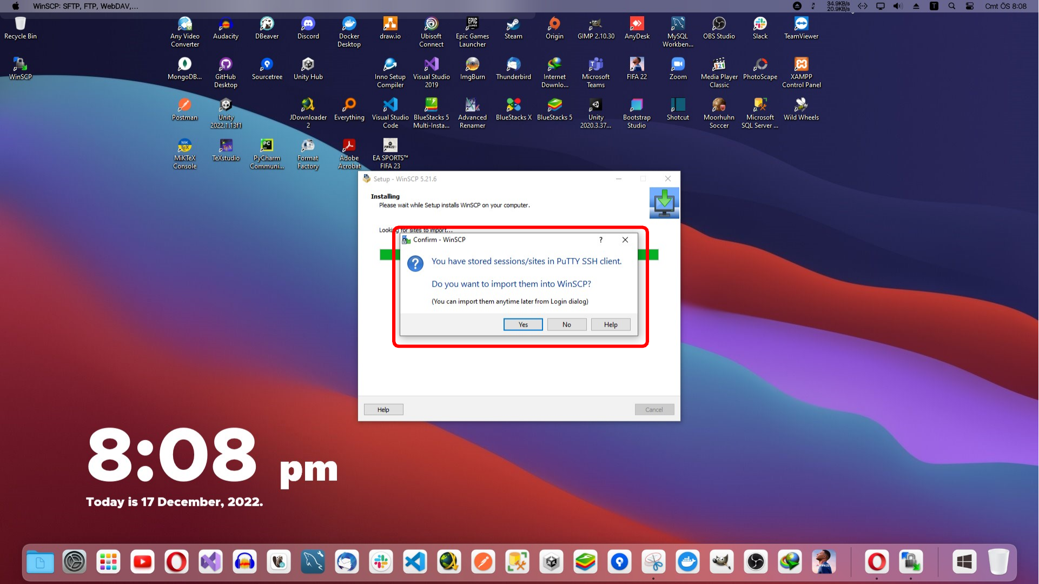Select the Microsoft Teams desktop icon

pyautogui.click(x=596, y=72)
